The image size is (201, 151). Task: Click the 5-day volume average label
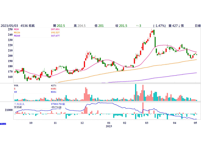pyautogui.click(x=15, y=89)
